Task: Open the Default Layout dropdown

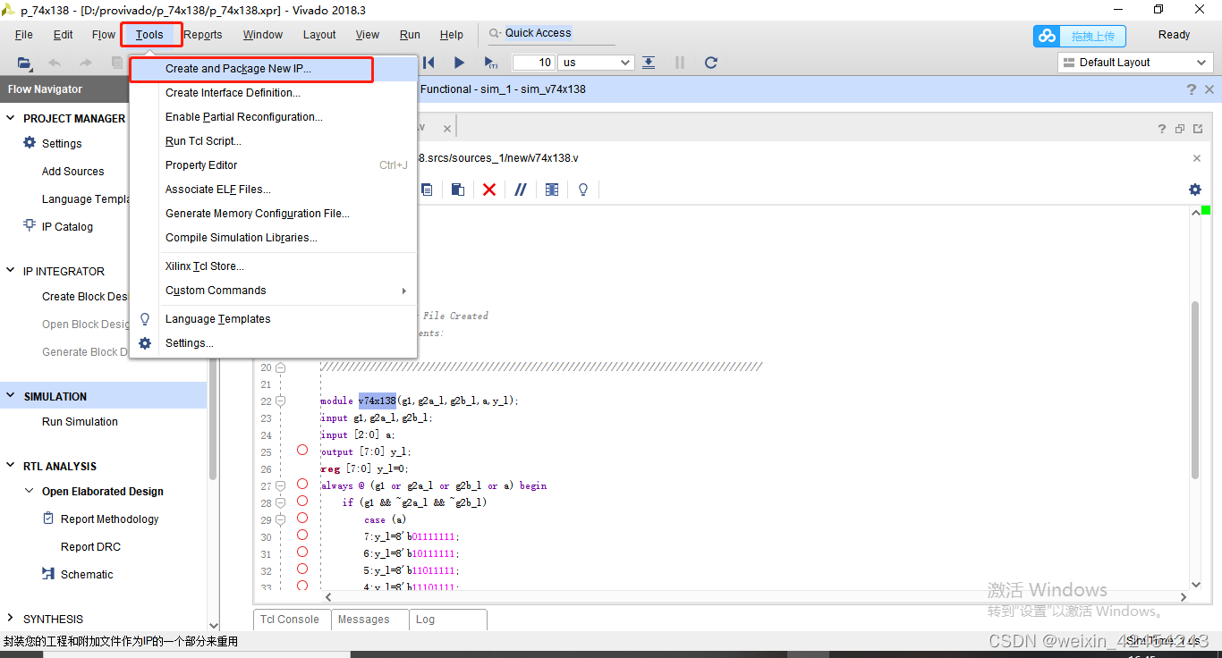Action: [1135, 63]
